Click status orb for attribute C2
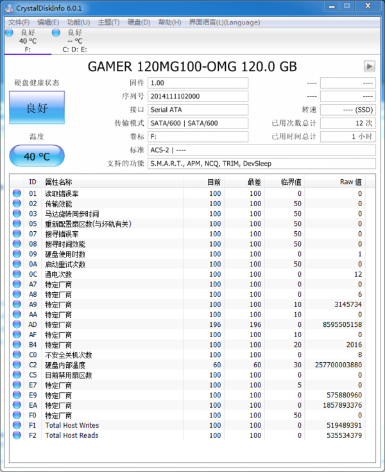This screenshot has width=385, height=472. (x=17, y=365)
